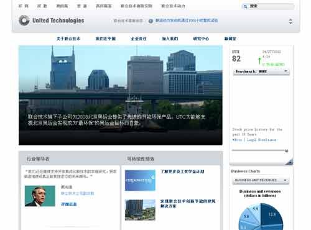Open the 研究中心 navigation menu
Image resolution: width=311 pixels, height=230 pixels.
[x=201, y=39]
